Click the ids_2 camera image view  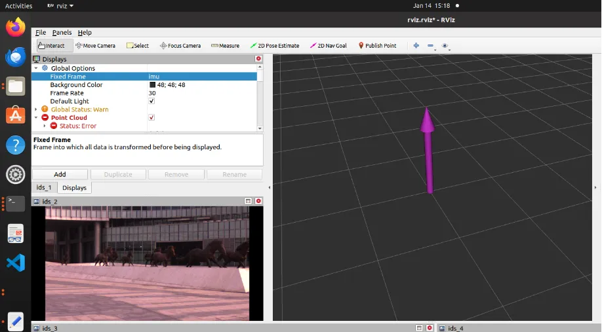pyautogui.click(x=147, y=263)
